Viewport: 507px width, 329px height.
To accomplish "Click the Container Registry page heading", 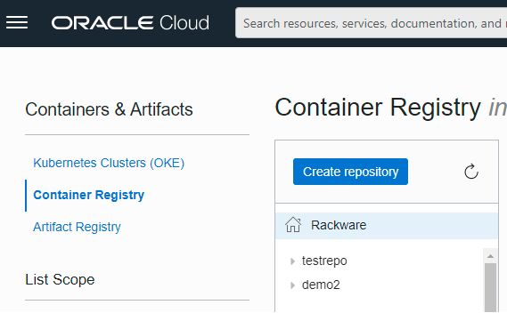I will tap(378, 108).
